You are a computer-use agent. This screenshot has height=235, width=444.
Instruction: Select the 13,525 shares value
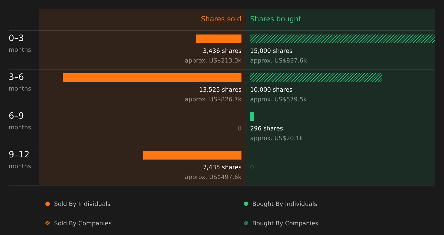click(220, 90)
